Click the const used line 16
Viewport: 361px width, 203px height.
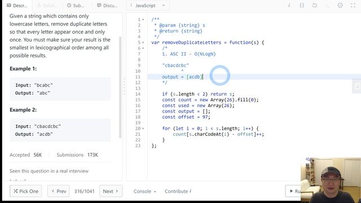click(198, 105)
